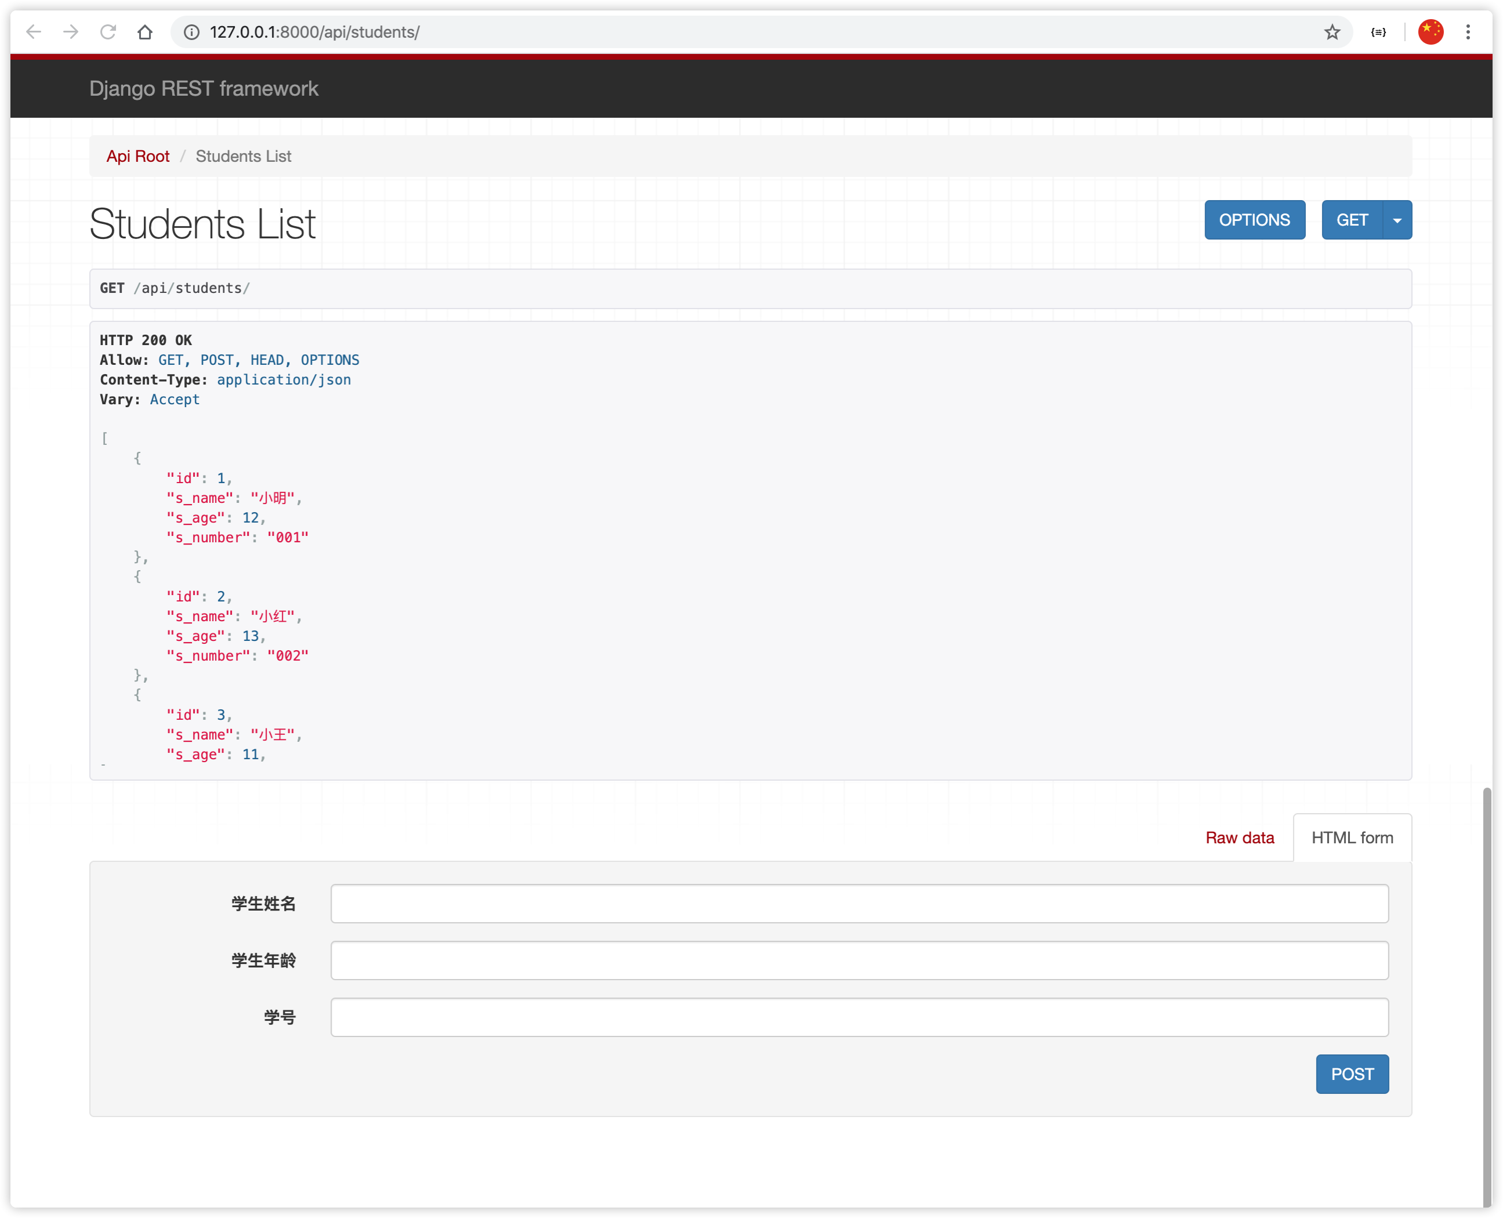Send an OPTIONS request

click(x=1255, y=220)
